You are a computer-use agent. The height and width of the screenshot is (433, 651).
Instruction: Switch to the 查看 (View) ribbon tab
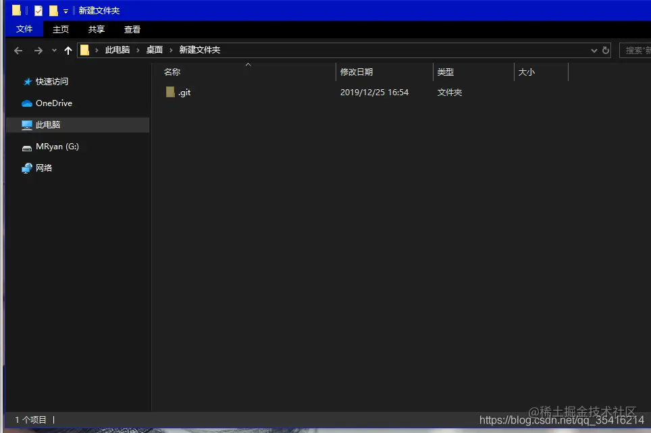[x=132, y=29]
